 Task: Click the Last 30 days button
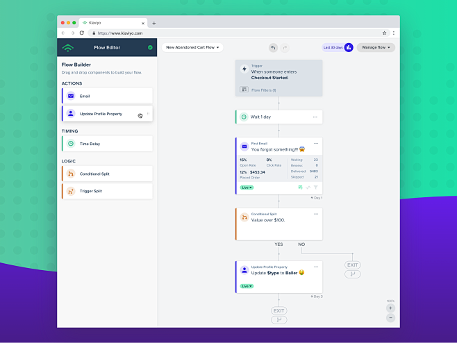click(x=332, y=48)
